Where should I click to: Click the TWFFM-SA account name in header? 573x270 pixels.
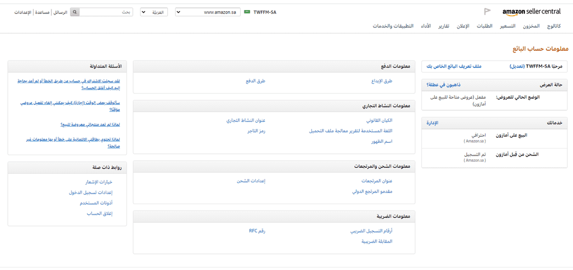(x=265, y=12)
